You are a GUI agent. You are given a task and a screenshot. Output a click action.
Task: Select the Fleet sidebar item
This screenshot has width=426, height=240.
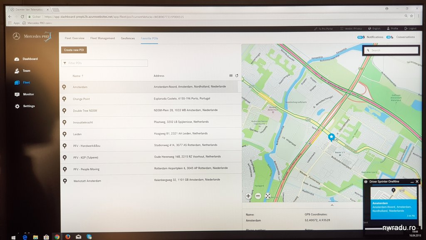pos(22,82)
